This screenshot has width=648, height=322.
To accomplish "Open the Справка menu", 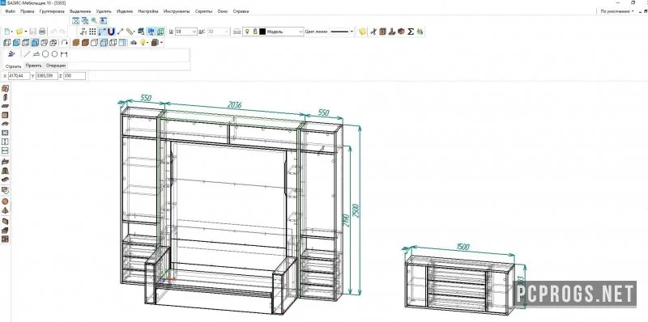I will coord(241,11).
